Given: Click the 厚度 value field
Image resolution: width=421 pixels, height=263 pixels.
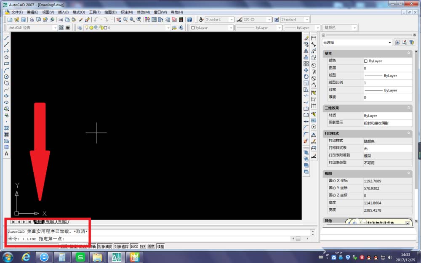Looking at the screenshot, I should tap(387, 97).
